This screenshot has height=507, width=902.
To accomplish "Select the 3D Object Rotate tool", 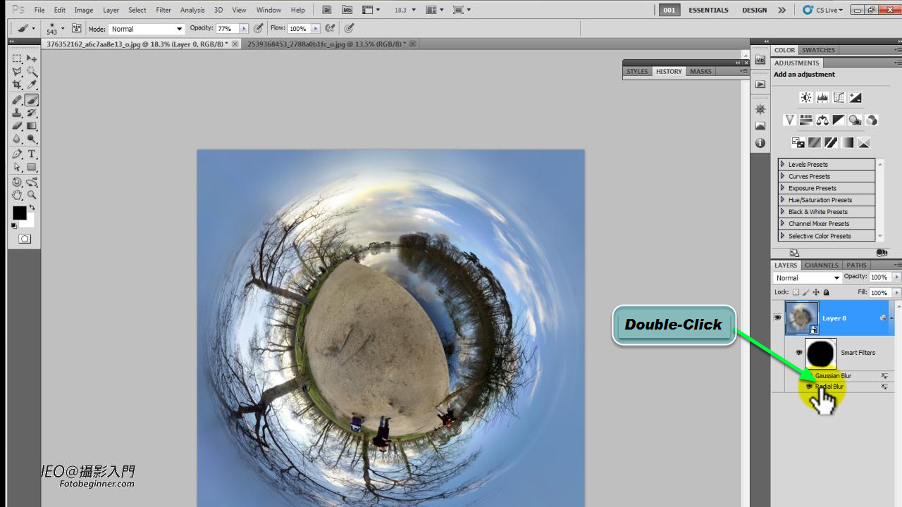I will (18, 182).
